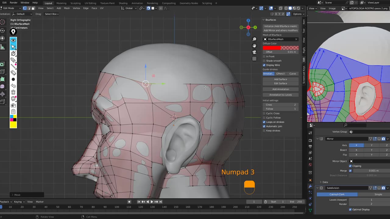This screenshot has height=219, width=390.
Task: Uncheck Mirror Clipping option
Action: point(350,166)
